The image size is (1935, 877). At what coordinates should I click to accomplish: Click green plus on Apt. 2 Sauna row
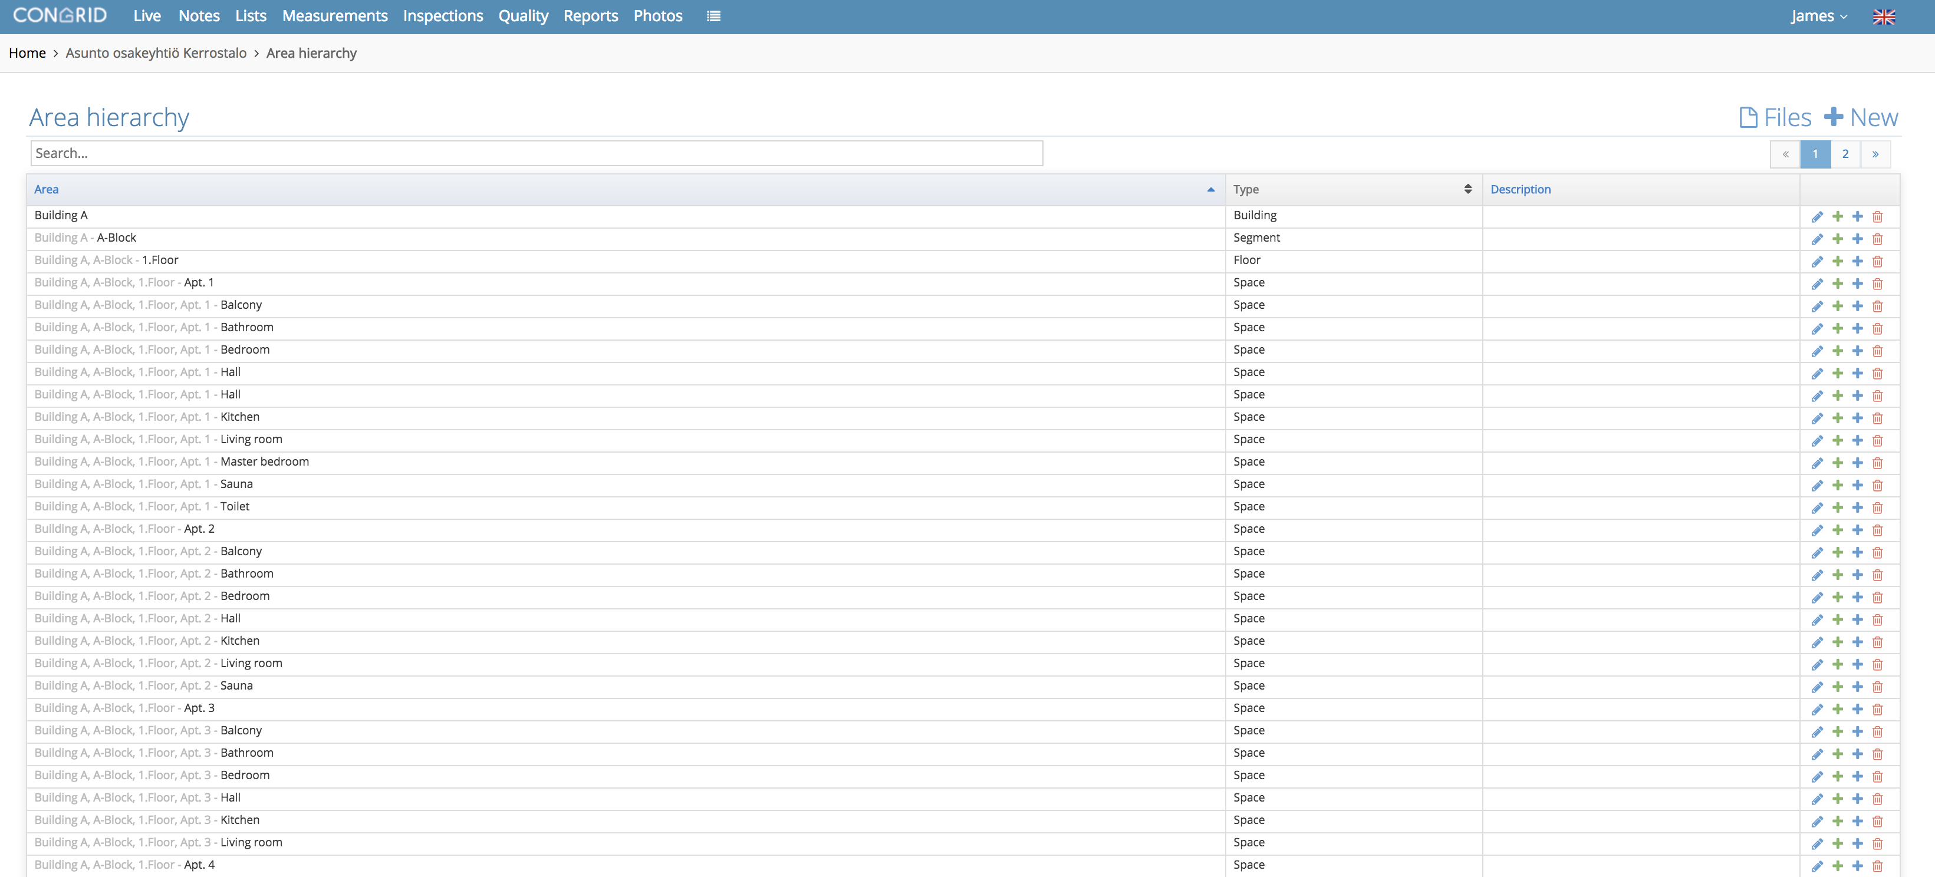(x=1837, y=687)
